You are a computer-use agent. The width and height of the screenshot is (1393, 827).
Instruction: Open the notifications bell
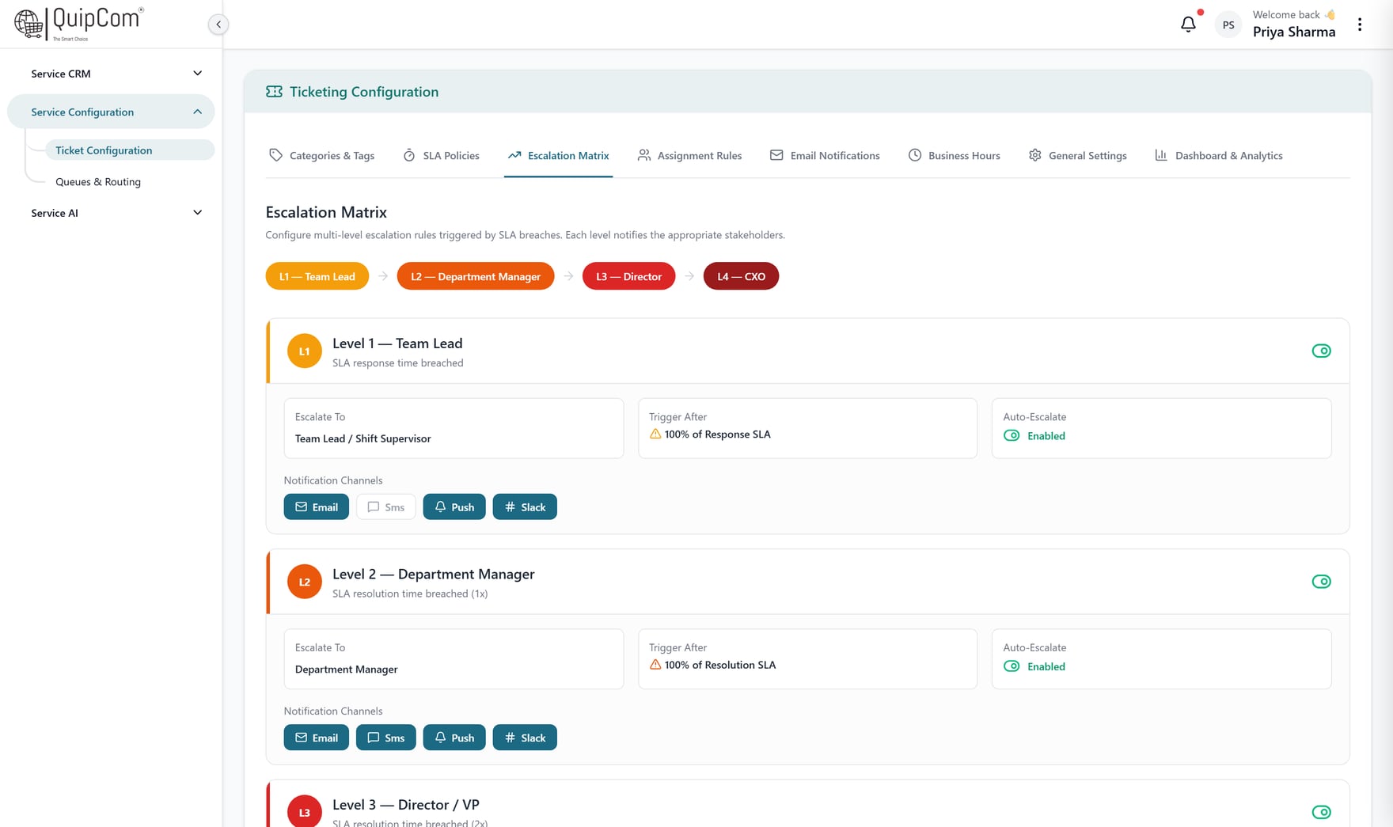click(x=1188, y=25)
